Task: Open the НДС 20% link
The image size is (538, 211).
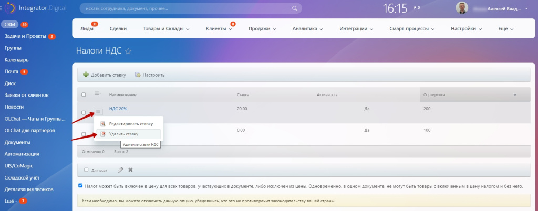Action: coord(118,109)
